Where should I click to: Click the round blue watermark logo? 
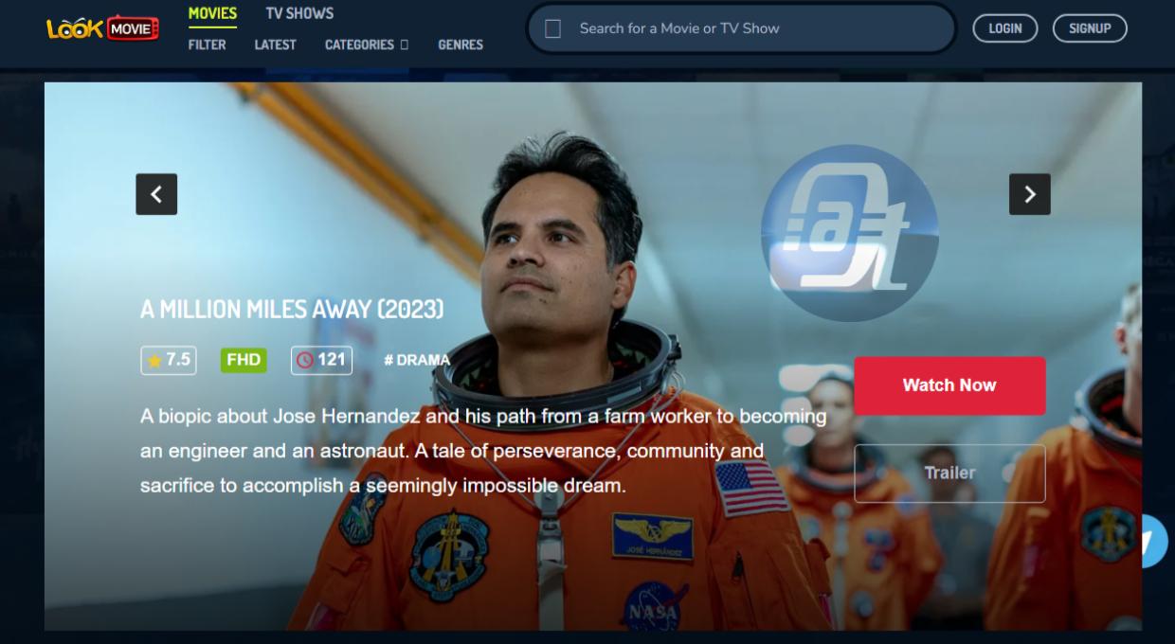(x=850, y=233)
